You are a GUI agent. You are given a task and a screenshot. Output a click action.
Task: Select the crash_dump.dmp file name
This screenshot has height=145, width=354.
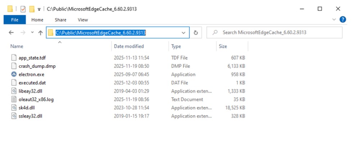point(37,66)
